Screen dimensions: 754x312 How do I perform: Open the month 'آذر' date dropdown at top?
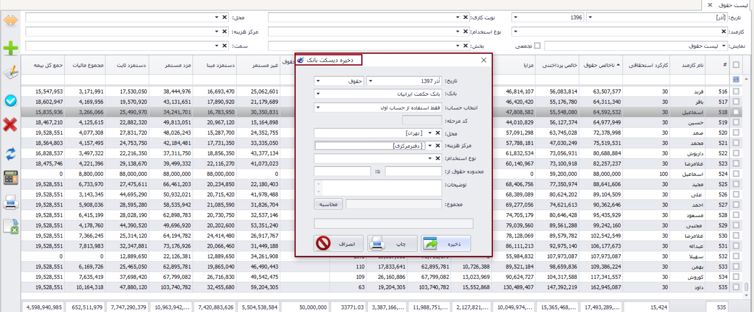[x=590, y=17]
